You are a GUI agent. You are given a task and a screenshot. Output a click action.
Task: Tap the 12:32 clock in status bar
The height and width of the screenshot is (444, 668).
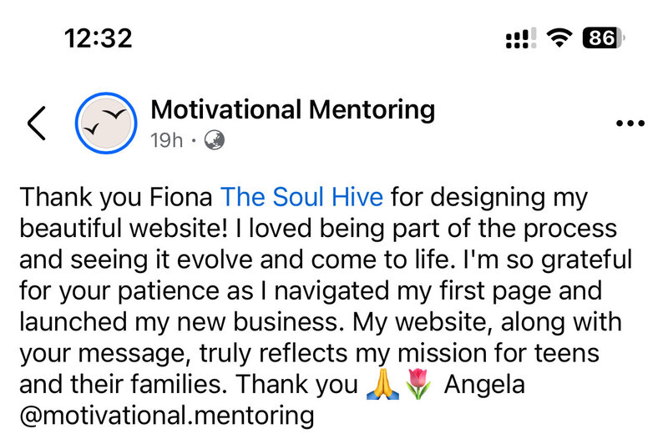(99, 38)
